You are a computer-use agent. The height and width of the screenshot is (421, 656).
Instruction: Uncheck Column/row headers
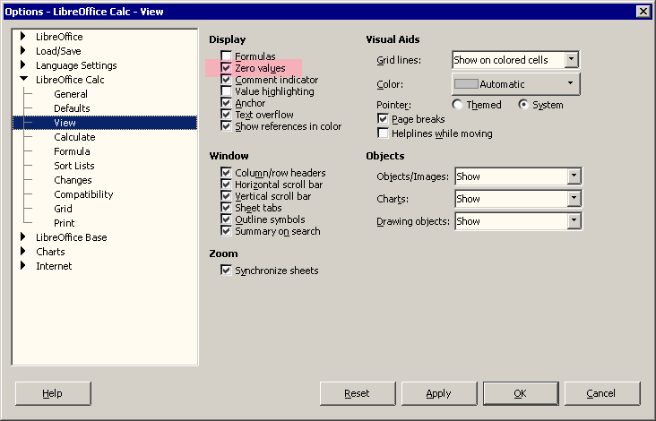coord(227,173)
